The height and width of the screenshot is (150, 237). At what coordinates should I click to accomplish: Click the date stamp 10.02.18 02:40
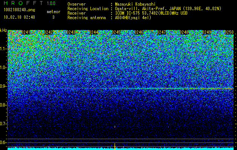click(x=19, y=17)
